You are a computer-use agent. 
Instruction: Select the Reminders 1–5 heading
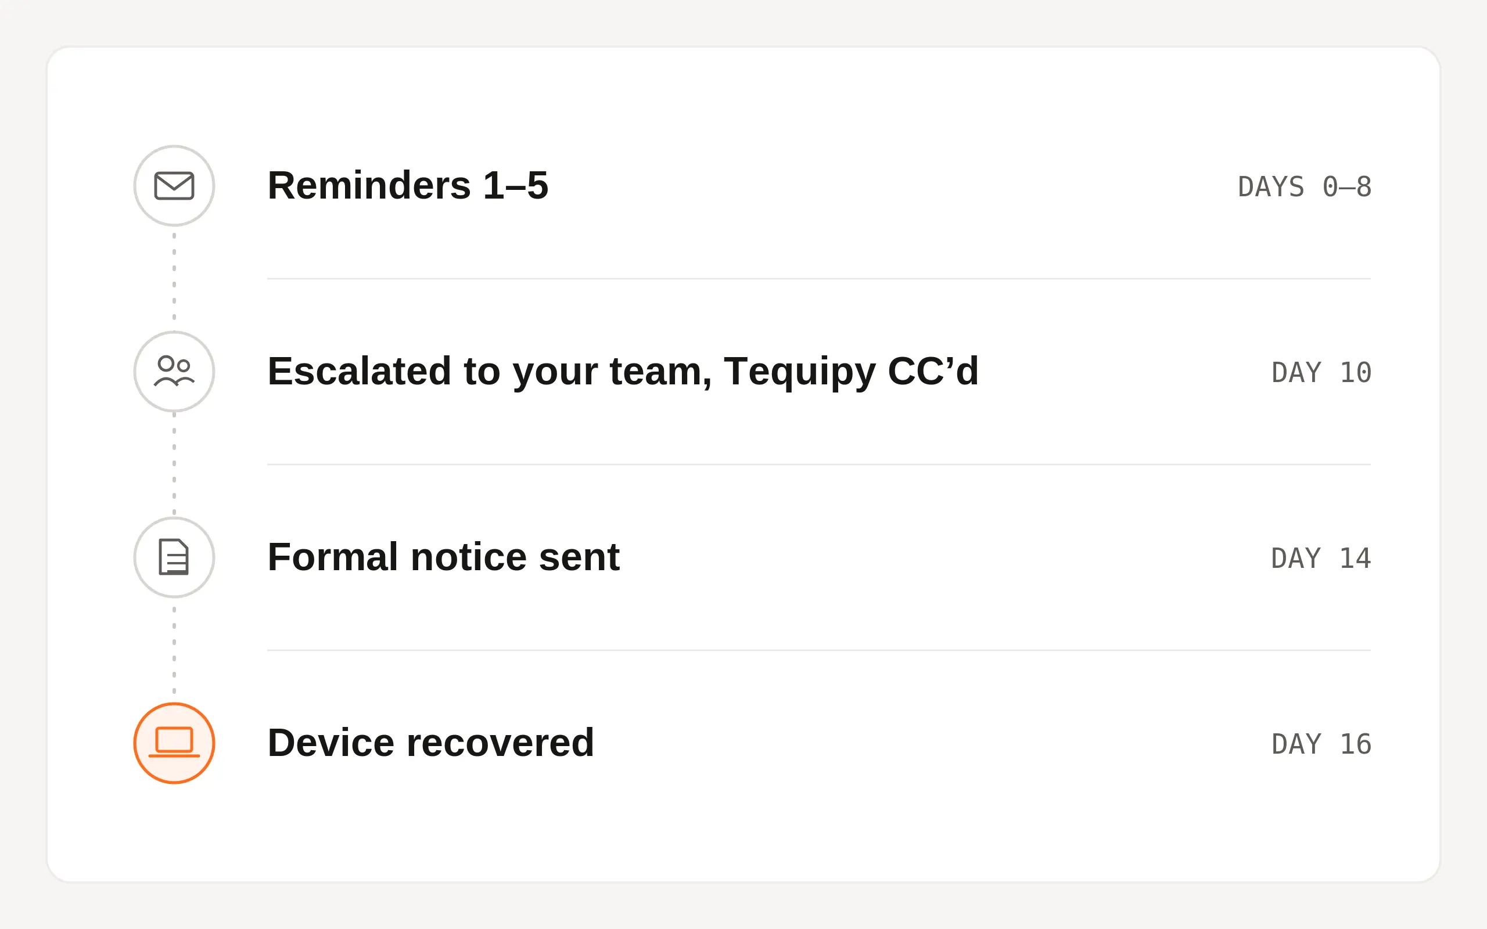407,186
